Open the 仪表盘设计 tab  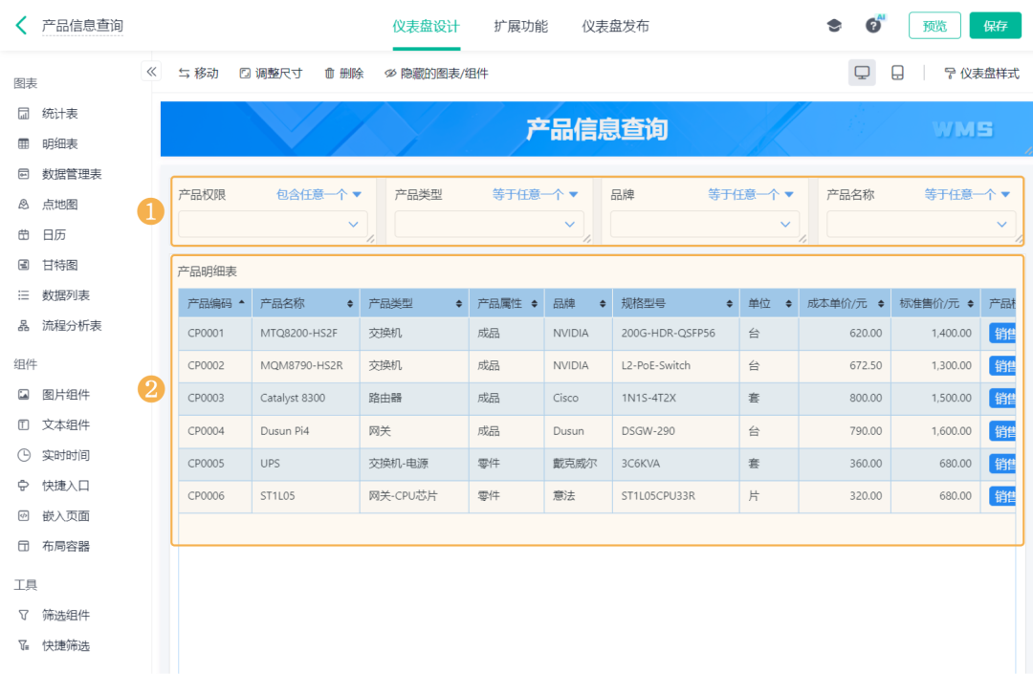tap(427, 27)
